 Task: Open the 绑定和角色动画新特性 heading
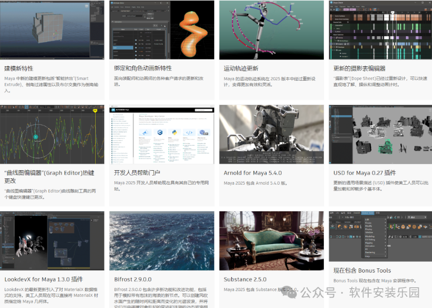tap(143, 68)
